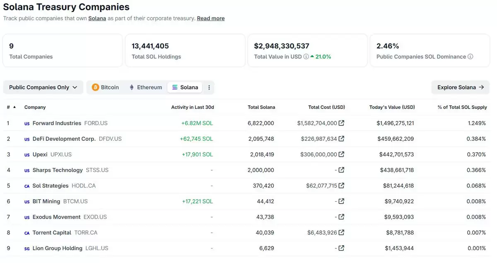
Task: Expand the Public Companies Only dropdown
Action: [43, 87]
